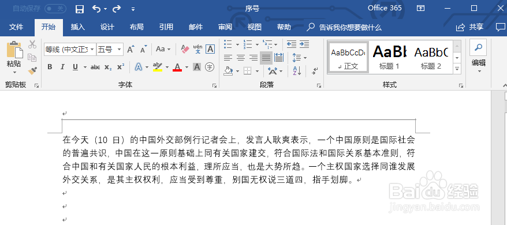Image resolution: width=507 pixels, height=225 pixels.
Task: Click the Decrease Indent icon
Action: tap(292, 44)
